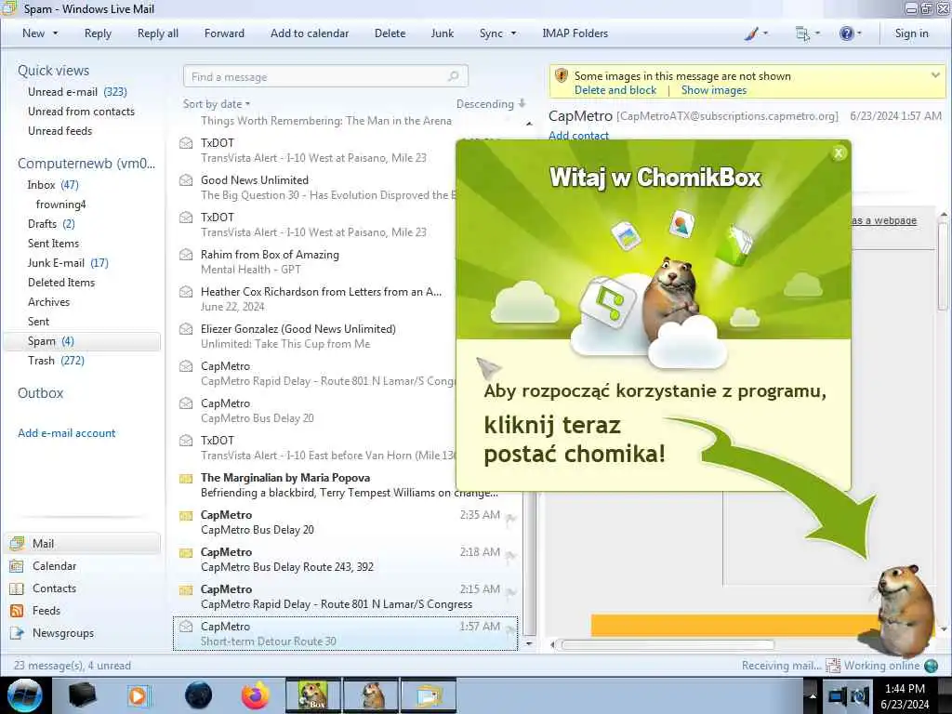Viewport: 952px width, 714px height.
Task: Collapse the Computernewb account header
Action: (86, 164)
